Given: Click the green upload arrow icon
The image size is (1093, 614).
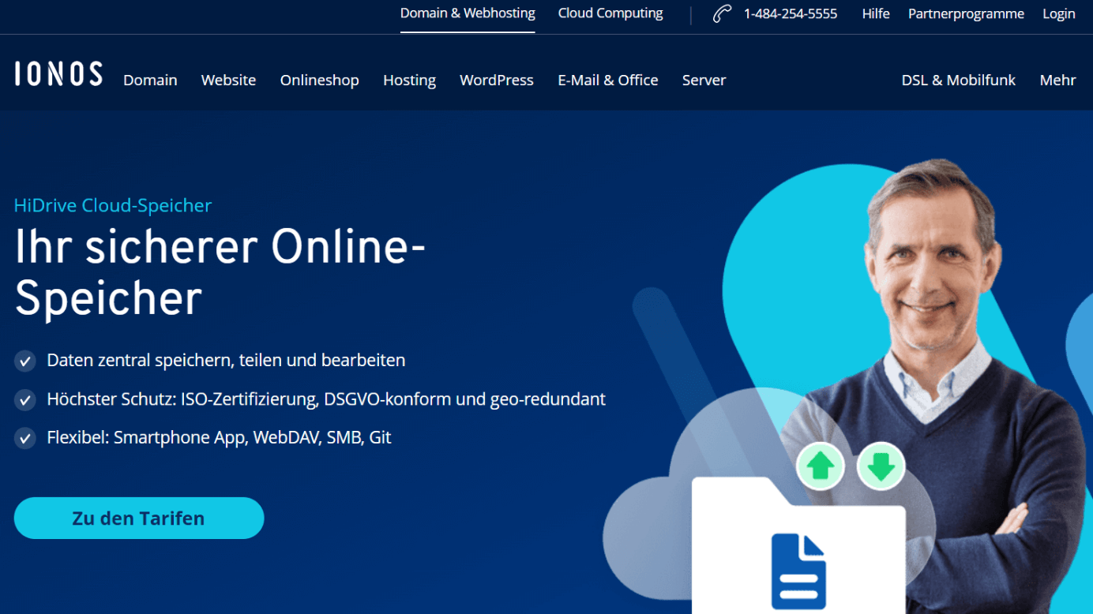Looking at the screenshot, I should tap(821, 466).
